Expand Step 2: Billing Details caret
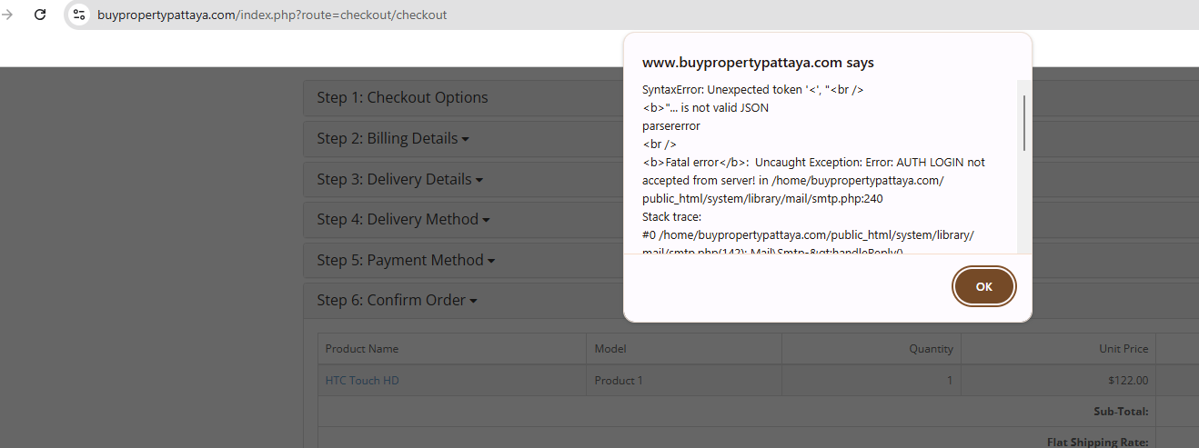The width and height of the screenshot is (1199, 448). [x=465, y=140]
